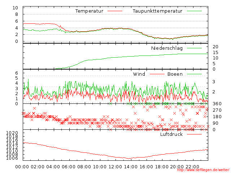Click the 15 precipitation axis value
Screen dimensions: 231x173
point(215,53)
